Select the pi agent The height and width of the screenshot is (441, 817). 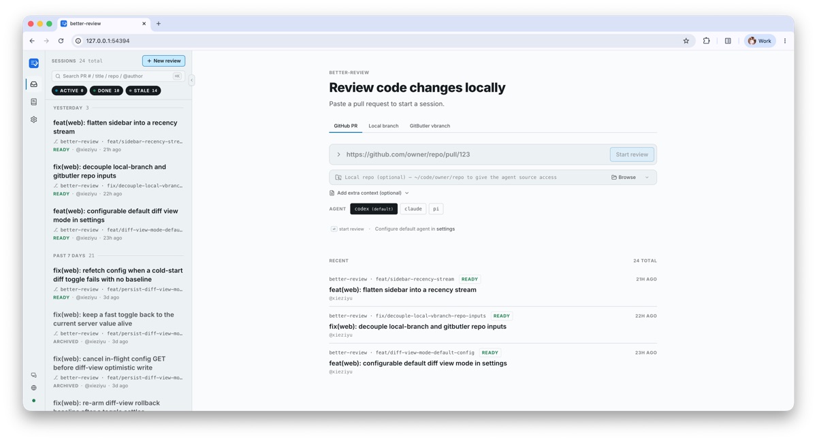(436, 209)
